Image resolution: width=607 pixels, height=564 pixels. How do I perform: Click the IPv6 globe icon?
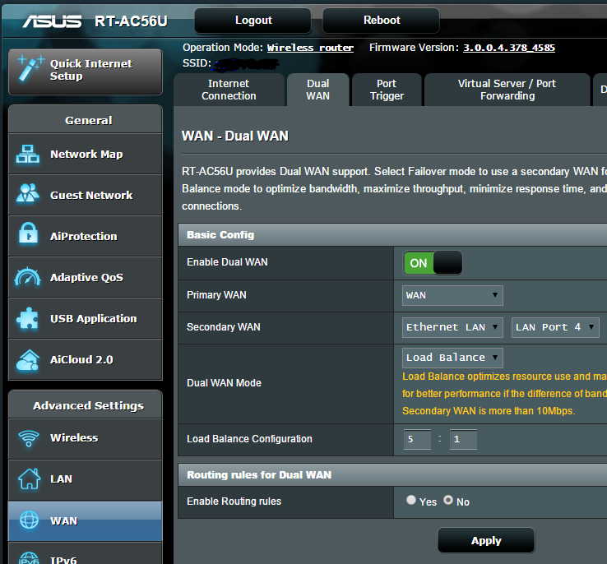(x=29, y=557)
